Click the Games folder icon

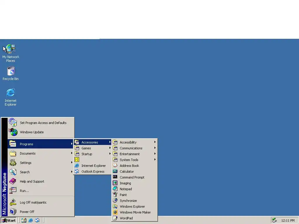(77, 148)
